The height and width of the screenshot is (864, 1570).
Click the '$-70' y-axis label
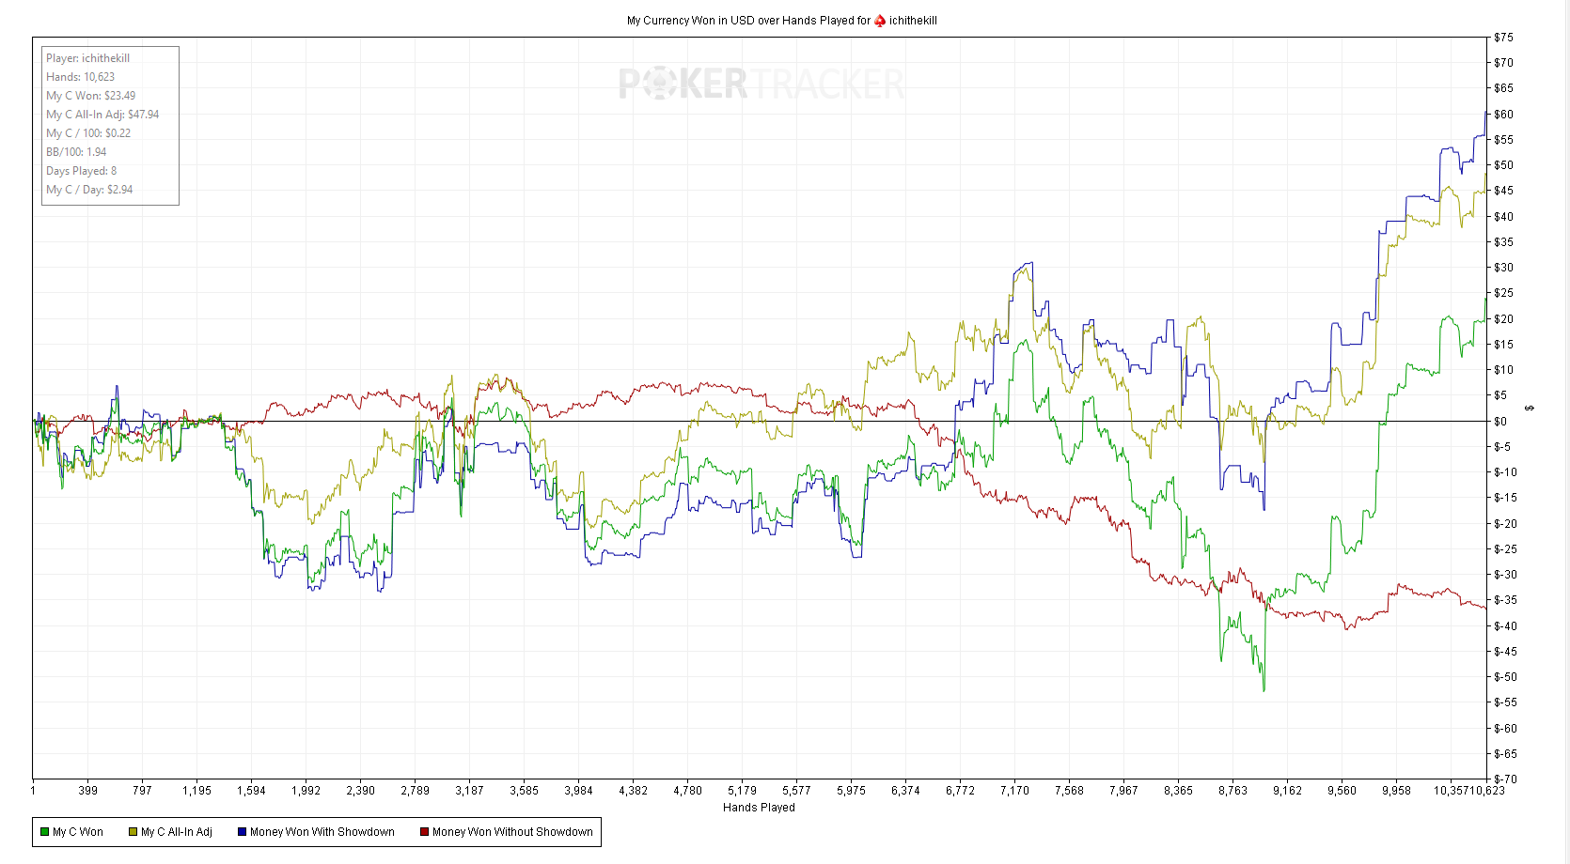pyautogui.click(x=1505, y=779)
